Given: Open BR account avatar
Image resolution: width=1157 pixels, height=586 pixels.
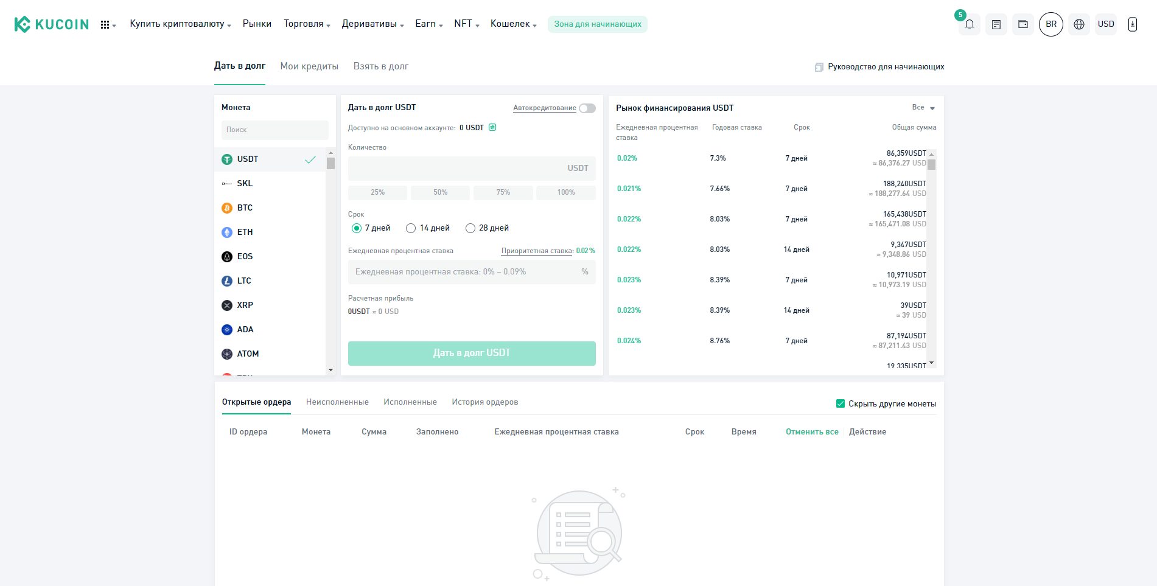Looking at the screenshot, I should (1051, 24).
